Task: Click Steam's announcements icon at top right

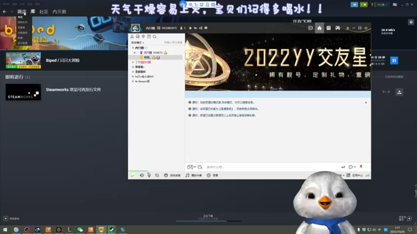Action: 354,5
